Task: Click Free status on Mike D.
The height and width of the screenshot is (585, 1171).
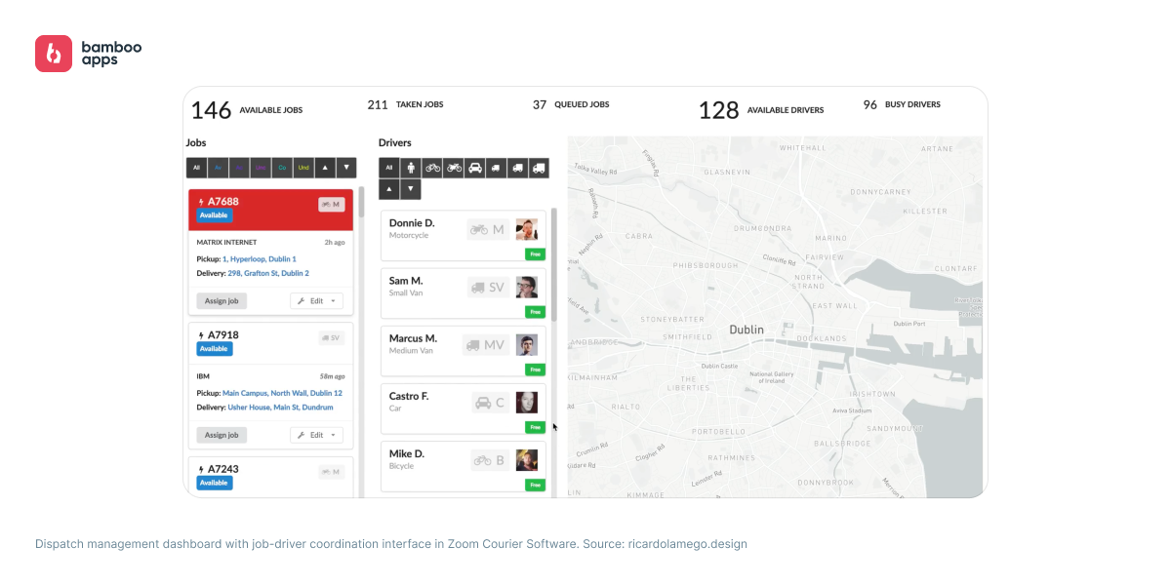Action: [535, 485]
